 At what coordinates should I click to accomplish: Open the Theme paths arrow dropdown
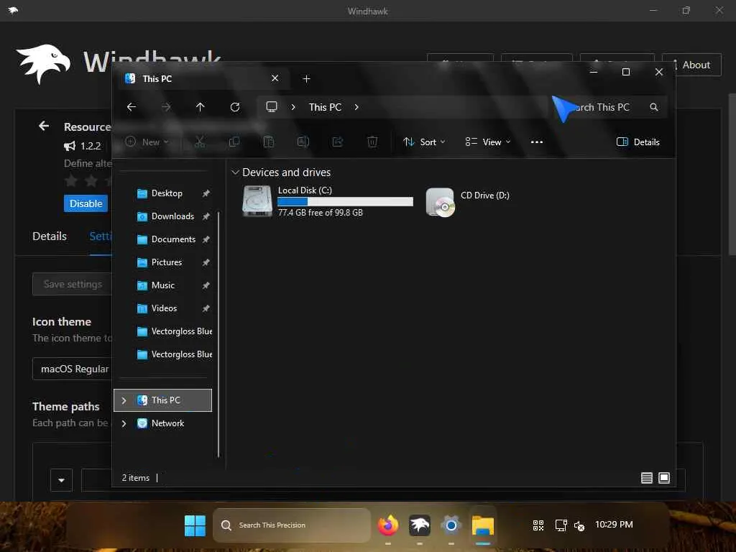click(62, 480)
